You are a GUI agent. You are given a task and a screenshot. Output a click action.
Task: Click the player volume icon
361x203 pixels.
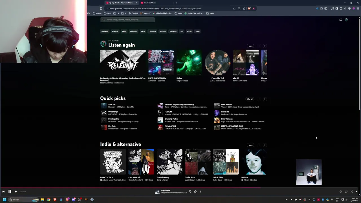(x=341, y=191)
